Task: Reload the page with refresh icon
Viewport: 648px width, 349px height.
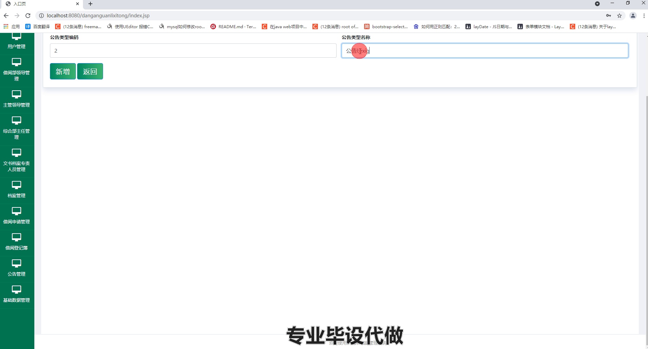Action: (x=28, y=15)
